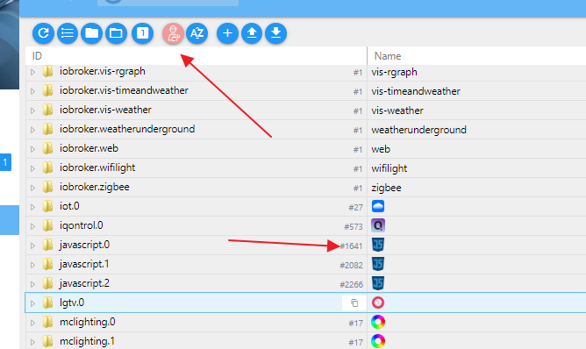Select iobroker.weatherunderground row text
586x349 pixels.
[x=127, y=129]
